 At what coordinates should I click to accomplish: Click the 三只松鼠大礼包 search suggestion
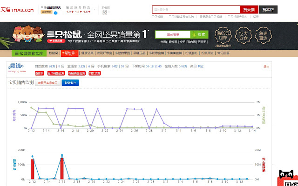237,17
